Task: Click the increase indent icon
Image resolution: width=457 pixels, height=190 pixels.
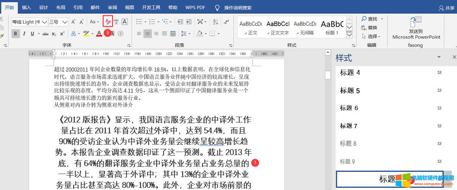Action: [x=189, y=22]
